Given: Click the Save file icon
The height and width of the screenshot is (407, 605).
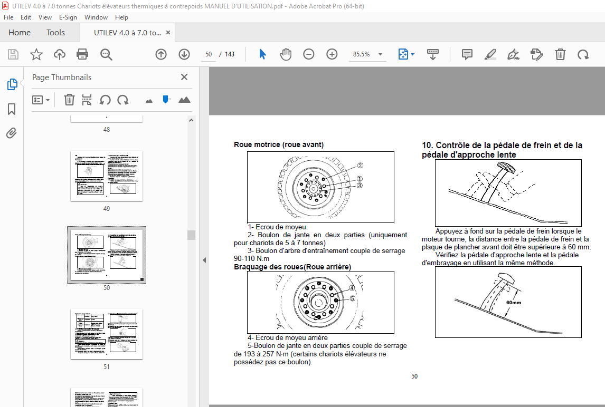Looking at the screenshot, I should (x=13, y=54).
